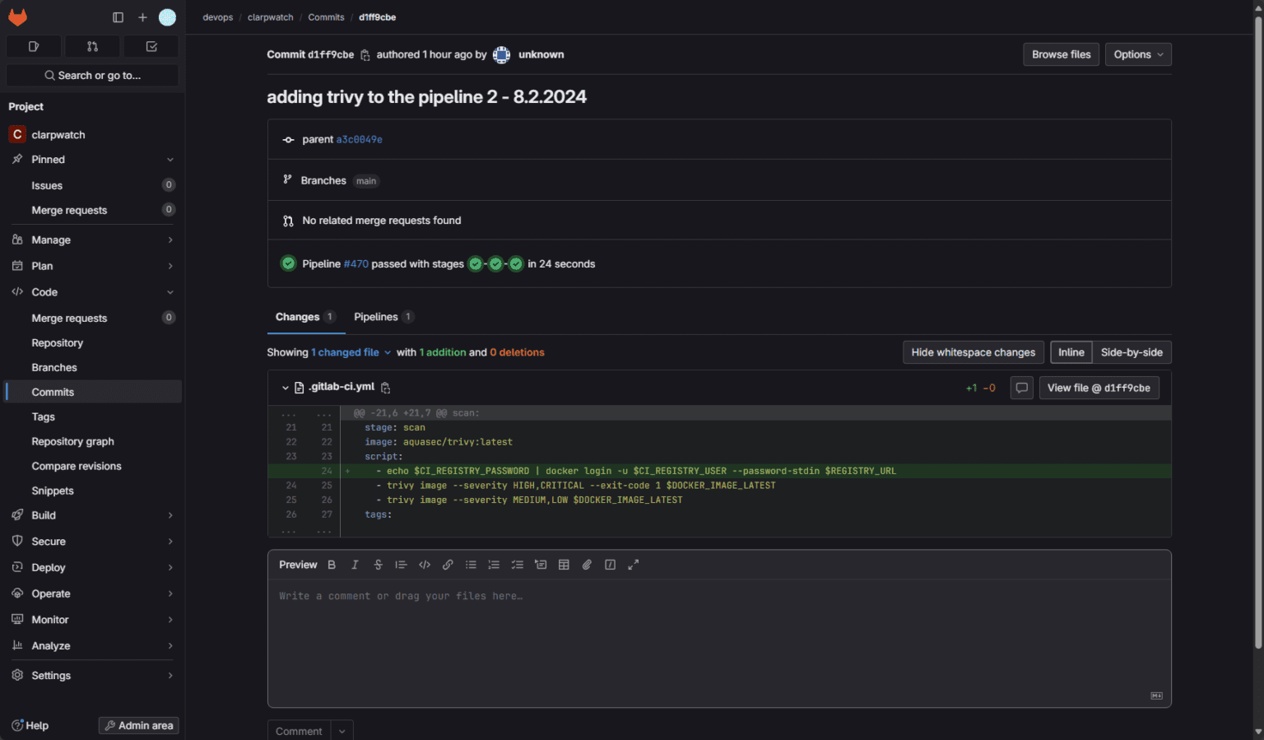Open assigned issues shortcut icon
1264x740 pixels.
tap(34, 47)
